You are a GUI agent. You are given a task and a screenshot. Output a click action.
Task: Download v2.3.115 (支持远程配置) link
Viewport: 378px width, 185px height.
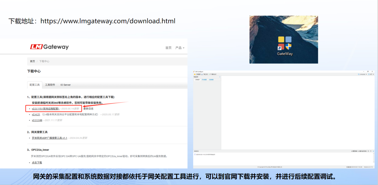pos(45,109)
